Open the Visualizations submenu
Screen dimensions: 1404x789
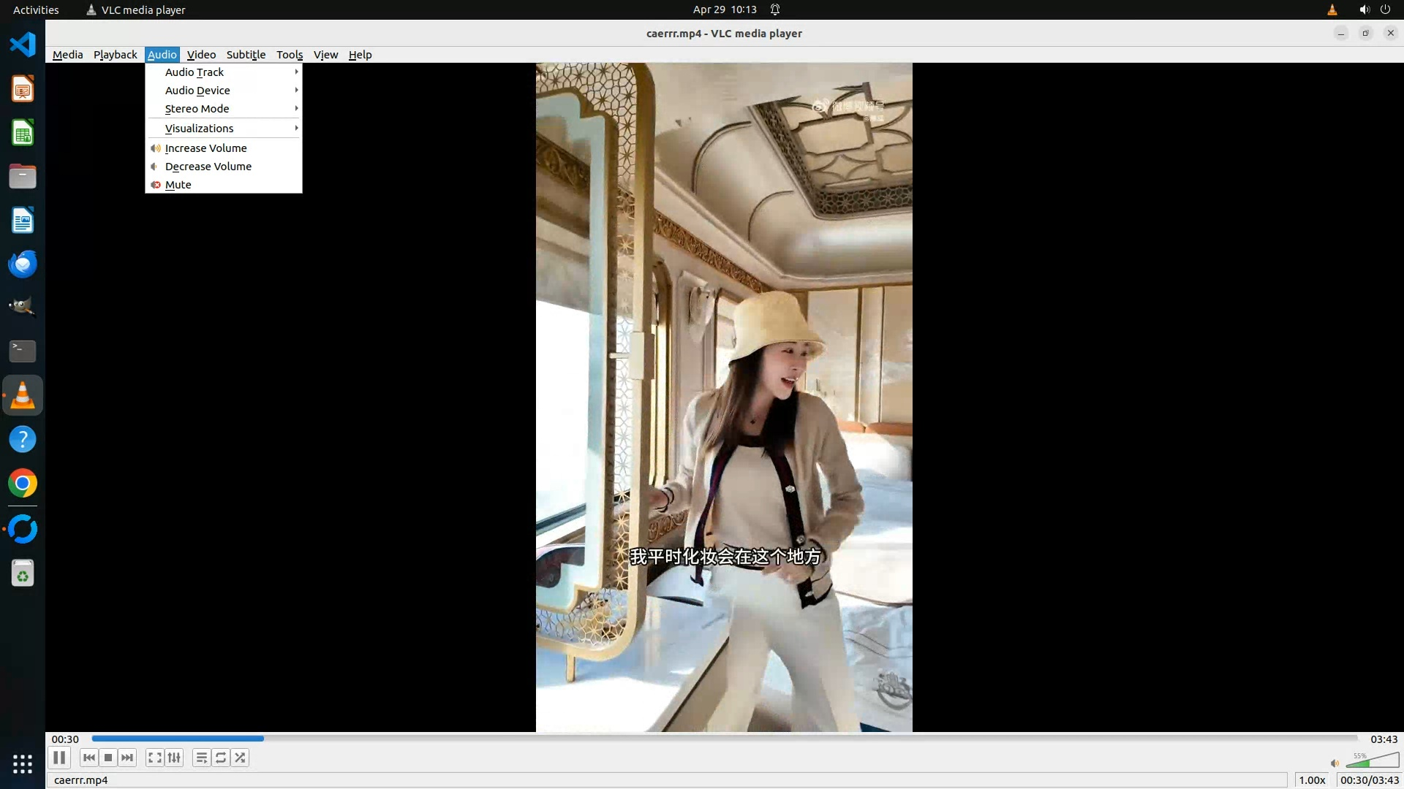pos(199,129)
